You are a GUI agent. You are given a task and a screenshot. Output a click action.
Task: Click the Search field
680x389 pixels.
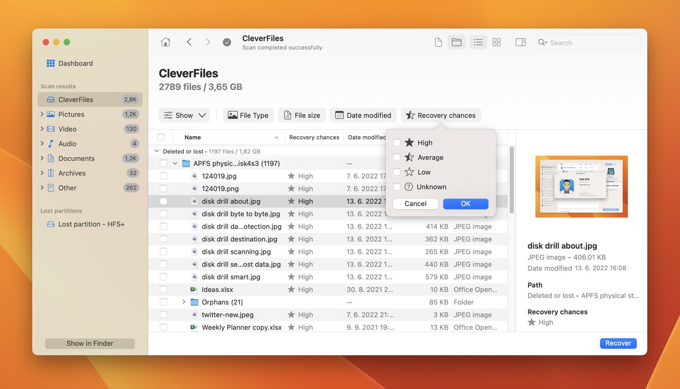(588, 43)
